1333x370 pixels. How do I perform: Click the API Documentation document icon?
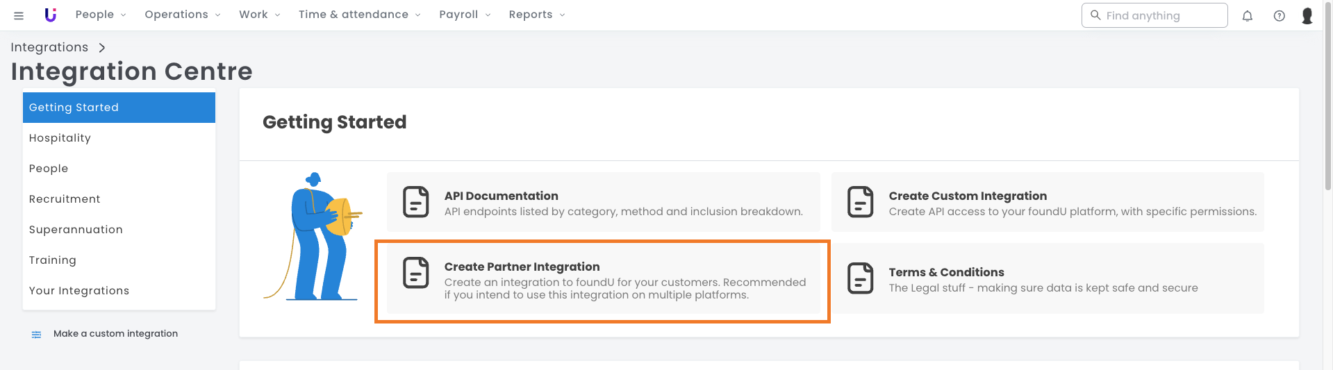pos(416,202)
